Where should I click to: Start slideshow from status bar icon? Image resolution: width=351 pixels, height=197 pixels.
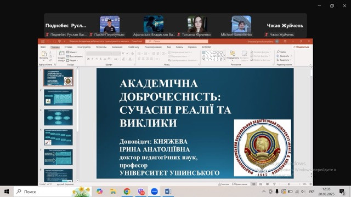pos(274,184)
